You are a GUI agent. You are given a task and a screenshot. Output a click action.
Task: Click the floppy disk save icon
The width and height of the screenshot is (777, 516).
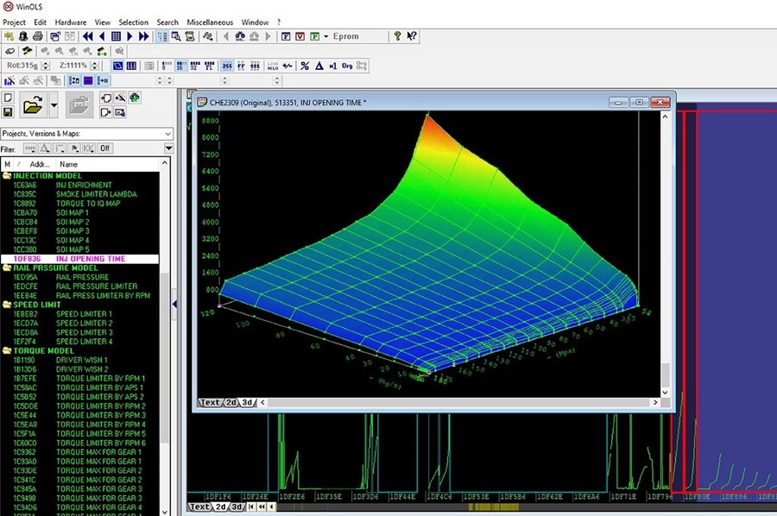click(x=8, y=112)
